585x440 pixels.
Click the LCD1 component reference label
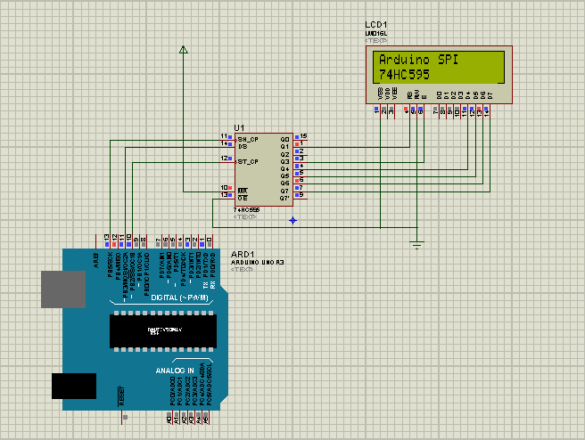[375, 25]
